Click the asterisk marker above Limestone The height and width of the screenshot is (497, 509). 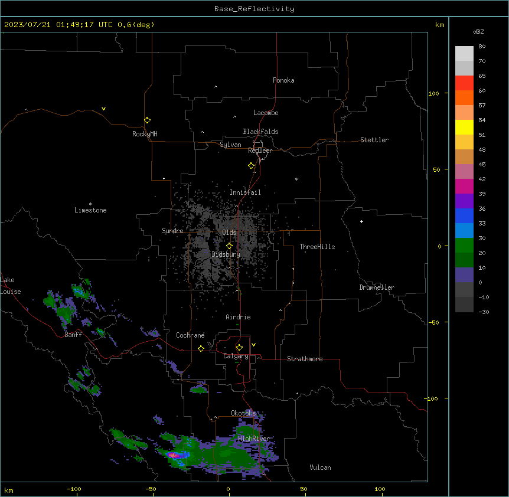pyautogui.click(x=90, y=204)
